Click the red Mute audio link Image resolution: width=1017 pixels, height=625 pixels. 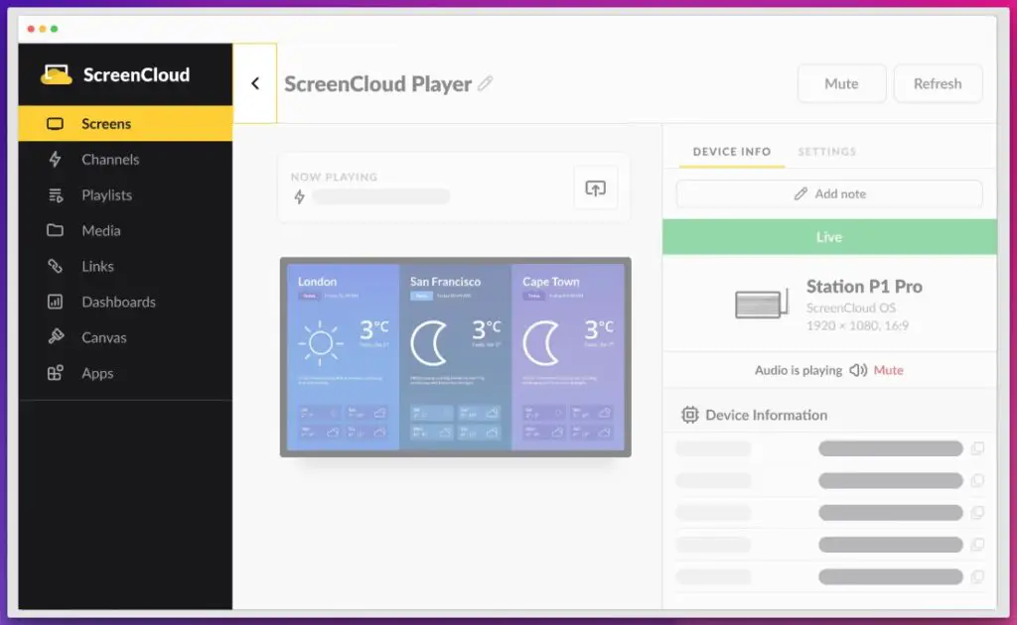point(888,370)
